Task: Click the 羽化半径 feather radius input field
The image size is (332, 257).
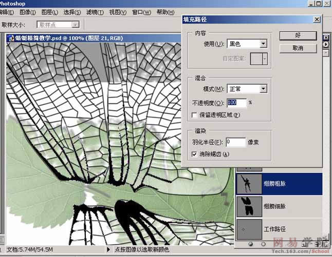Action: (x=236, y=142)
